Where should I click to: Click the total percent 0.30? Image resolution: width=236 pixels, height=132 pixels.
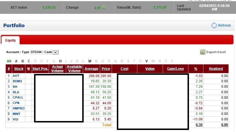(199, 125)
